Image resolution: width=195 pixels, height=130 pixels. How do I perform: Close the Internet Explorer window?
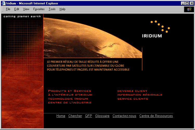(x=192, y=3)
